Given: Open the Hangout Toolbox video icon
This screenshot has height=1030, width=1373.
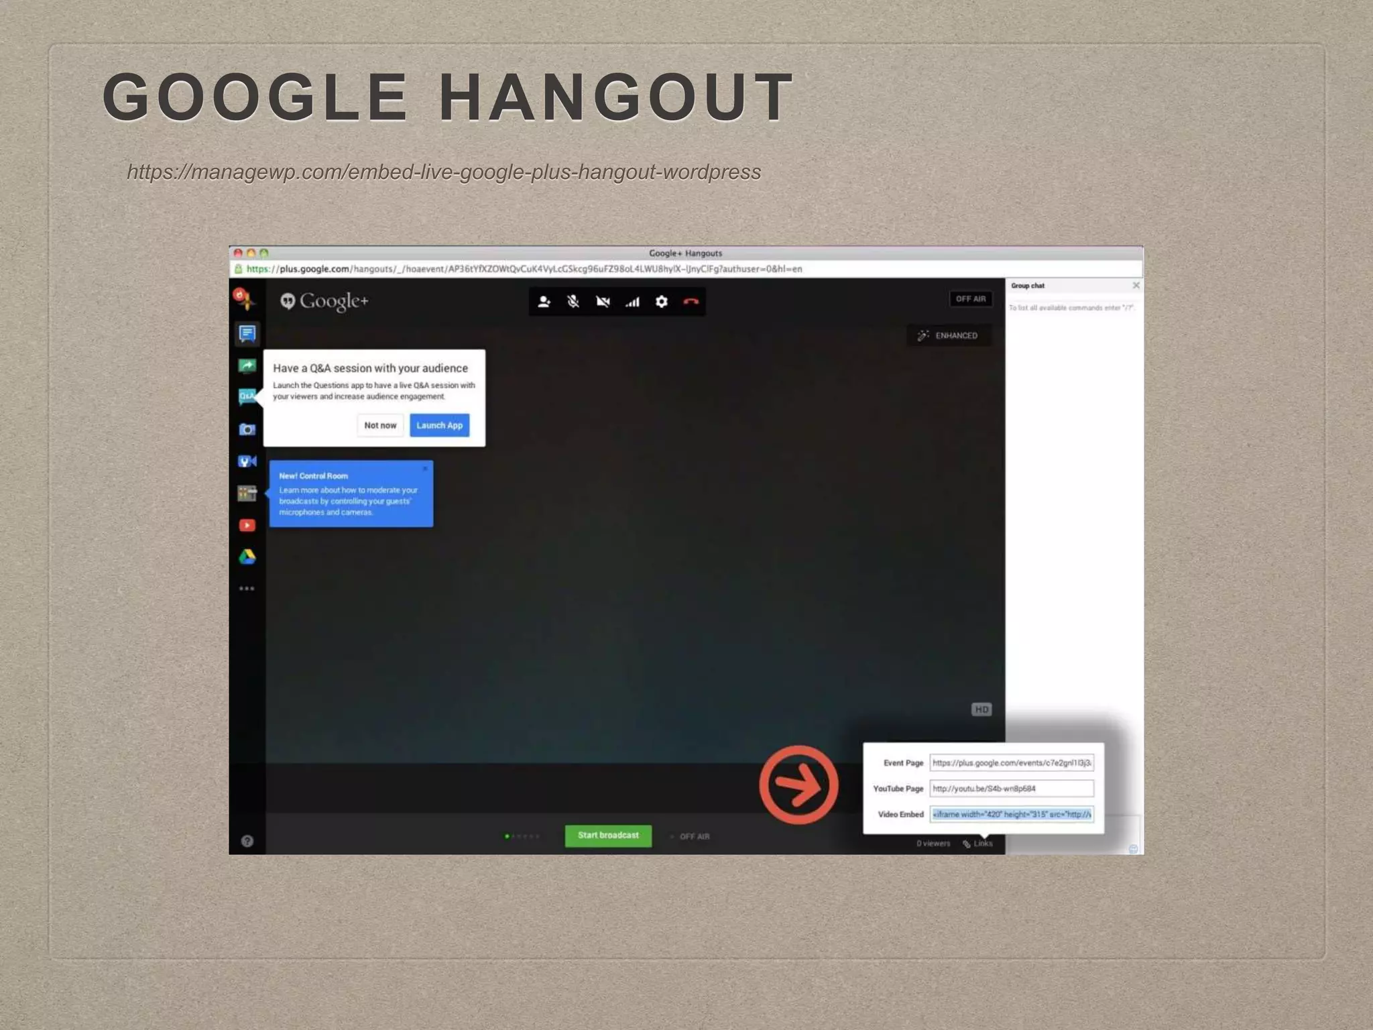Looking at the screenshot, I should (247, 461).
